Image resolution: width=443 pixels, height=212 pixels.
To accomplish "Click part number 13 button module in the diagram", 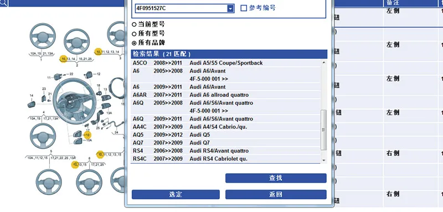I will click(x=106, y=98).
